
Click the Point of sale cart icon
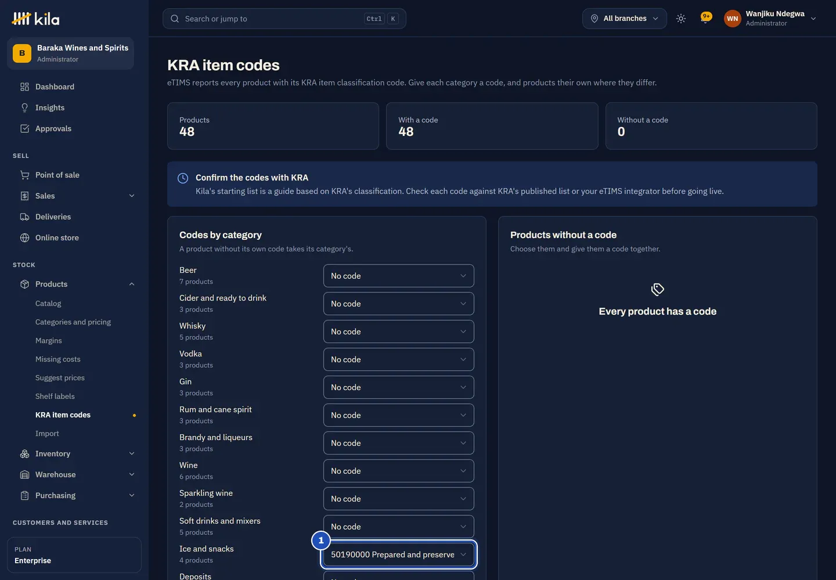click(24, 175)
